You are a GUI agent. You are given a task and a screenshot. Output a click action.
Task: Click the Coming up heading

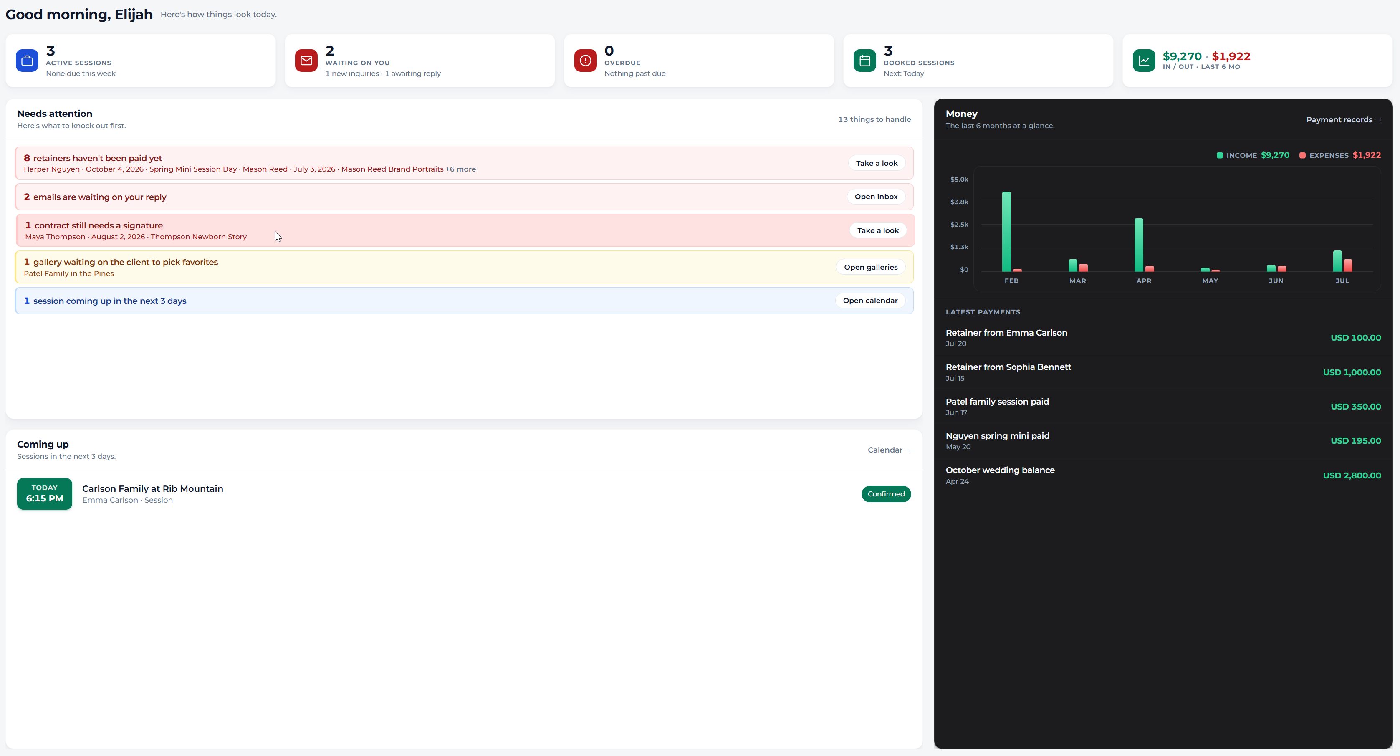(x=43, y=444)
